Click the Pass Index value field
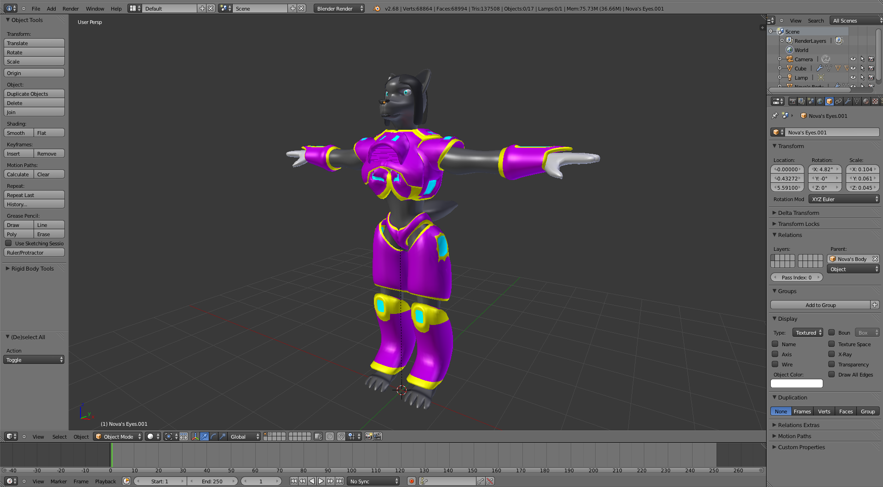The width and height of the screenshot is (883, 487). (797, 277)
